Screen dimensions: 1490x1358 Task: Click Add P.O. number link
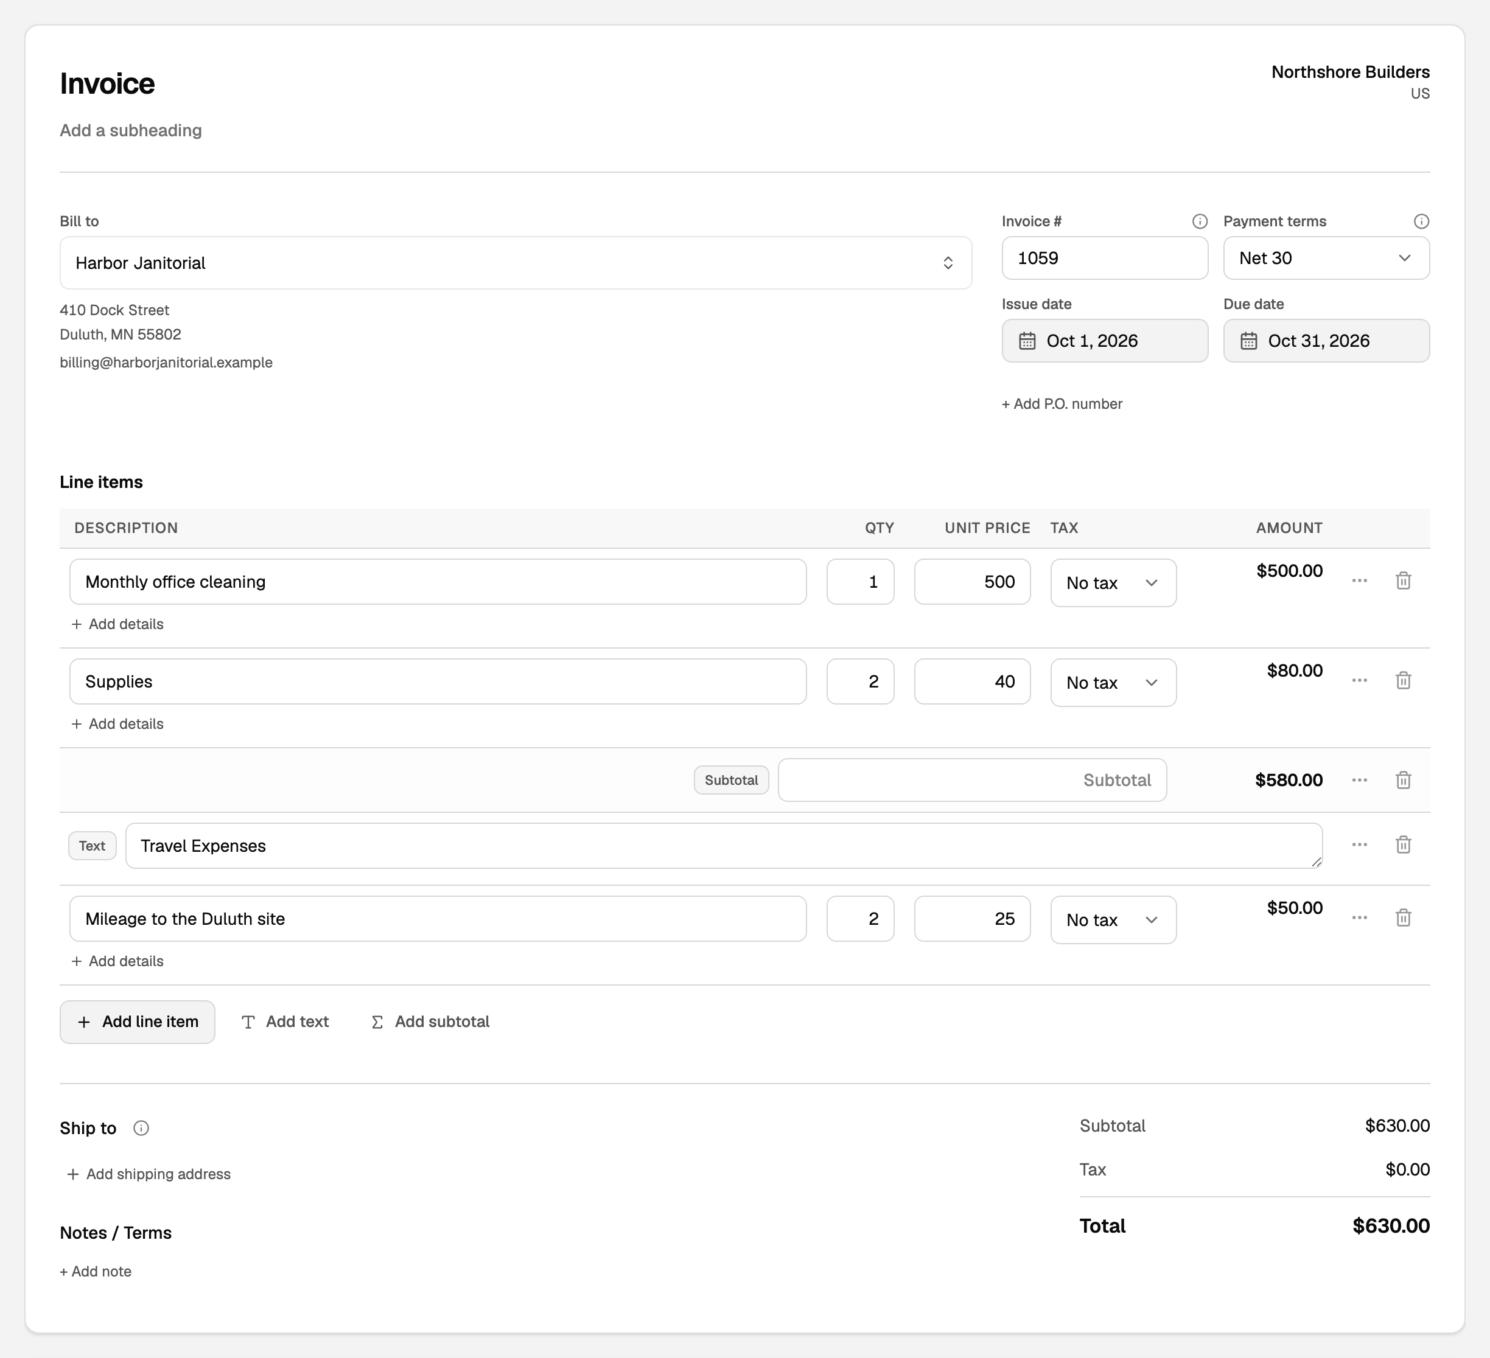click(x=1062, y=404)
